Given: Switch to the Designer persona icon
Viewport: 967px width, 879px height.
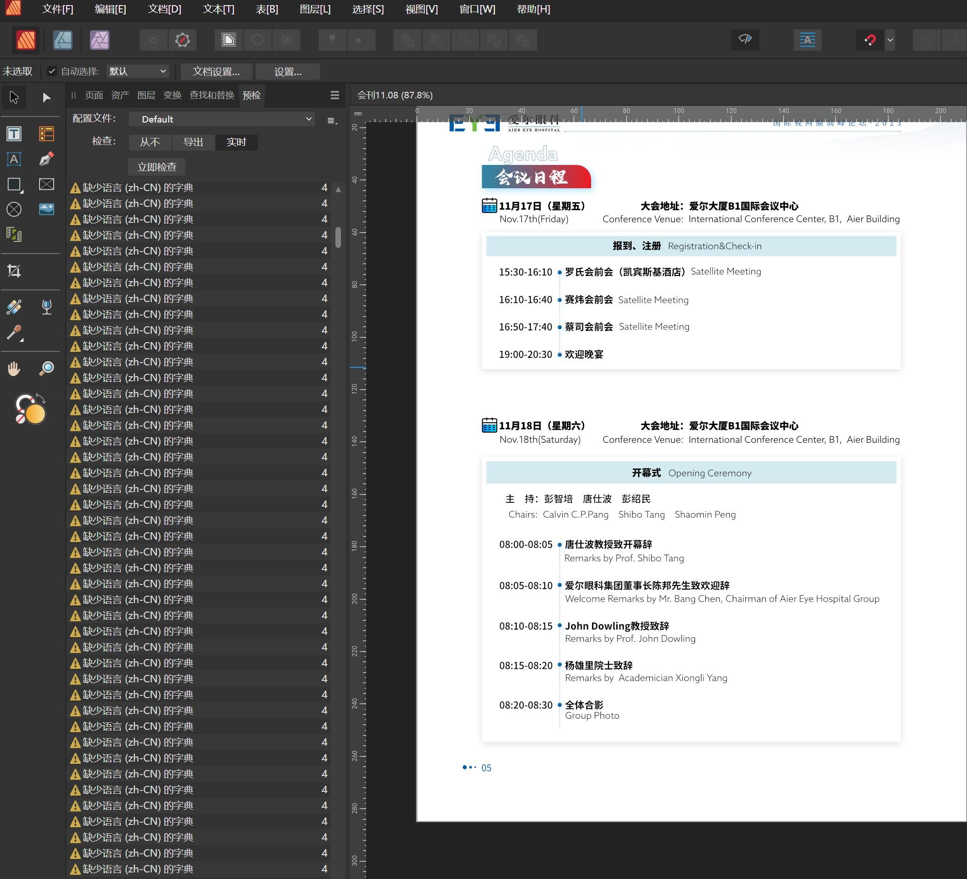Looking at the screenshot, I should [63, 40].
